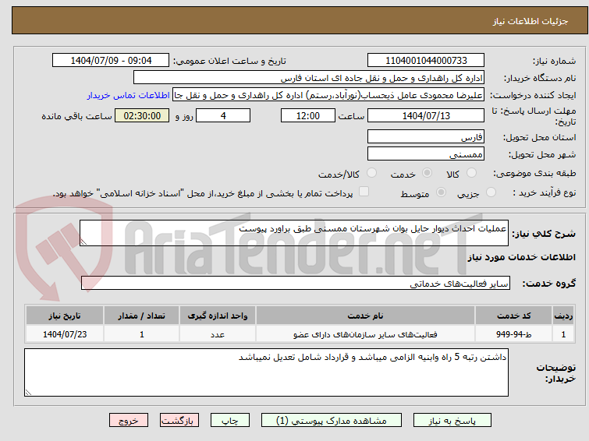Click the پاسخ به نیاز button
Screen dimensions: 589x441
(452, 421)
